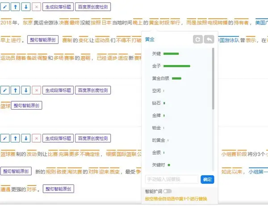Choose 金银 as replacement word
This screenshot has height=206, width=268.
click(156, 152)
